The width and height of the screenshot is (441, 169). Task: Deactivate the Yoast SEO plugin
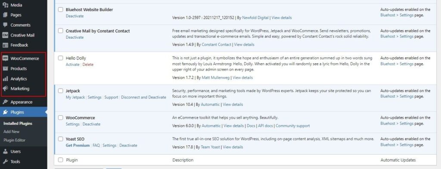(x=128, y=145)
